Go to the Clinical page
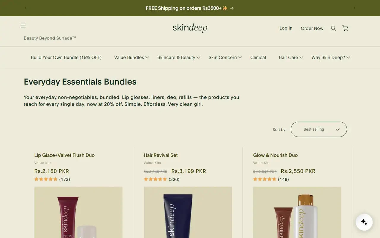 click(258, 57)
